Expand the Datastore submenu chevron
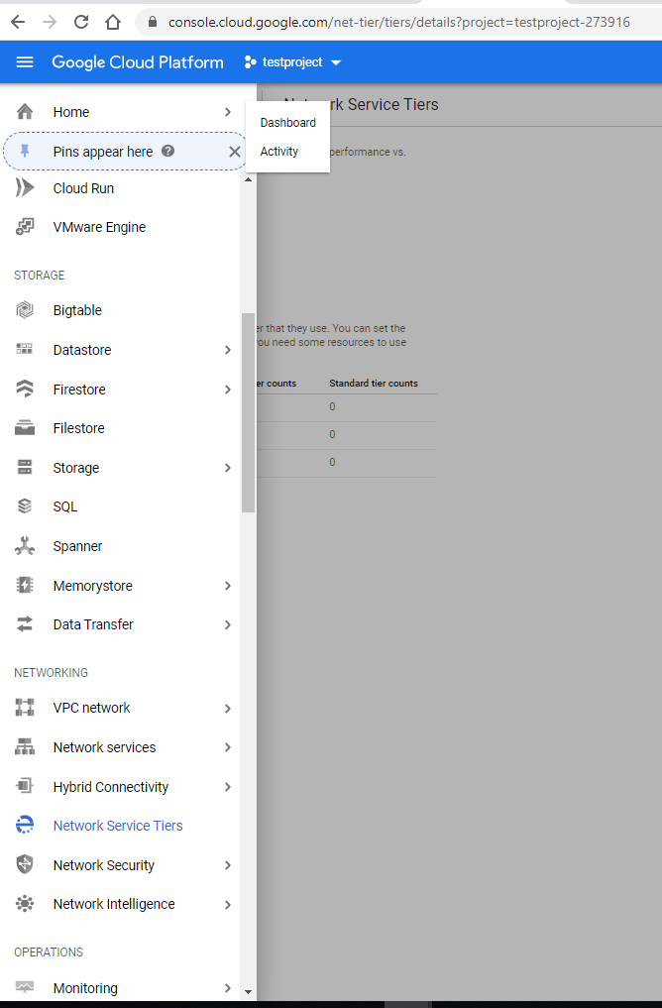Screen dimensions: 662x1008 coord(228,350)
